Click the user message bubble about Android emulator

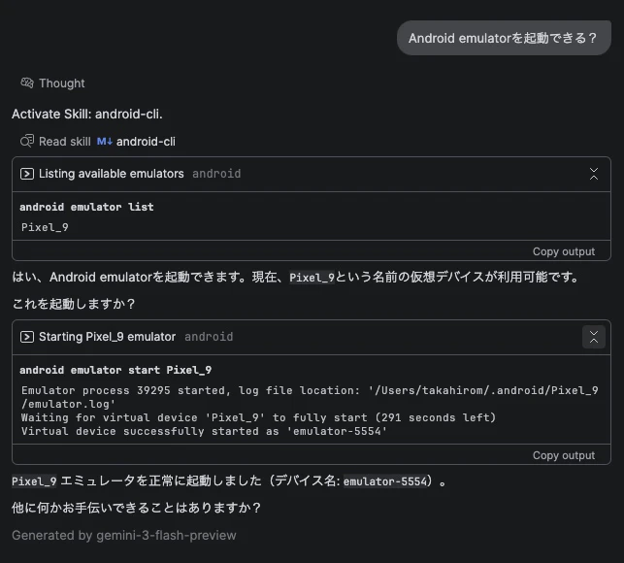tap(504, 38)
